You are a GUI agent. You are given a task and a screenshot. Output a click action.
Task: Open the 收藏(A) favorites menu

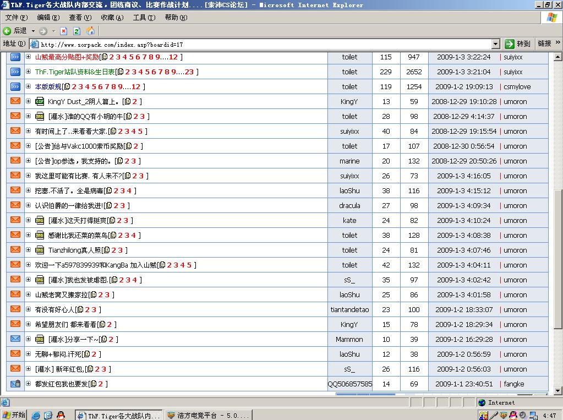112,18
